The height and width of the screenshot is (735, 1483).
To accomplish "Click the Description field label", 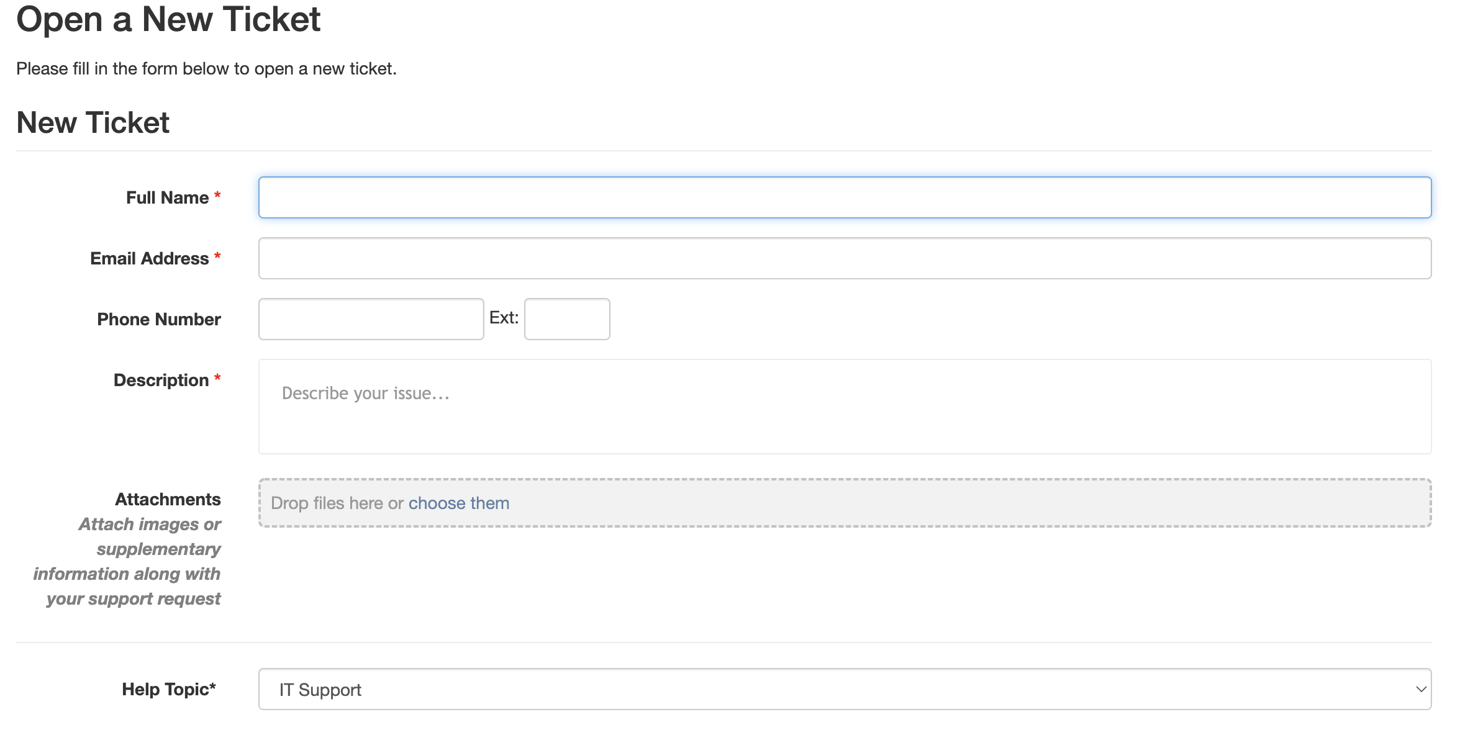I will pos(161,380).
